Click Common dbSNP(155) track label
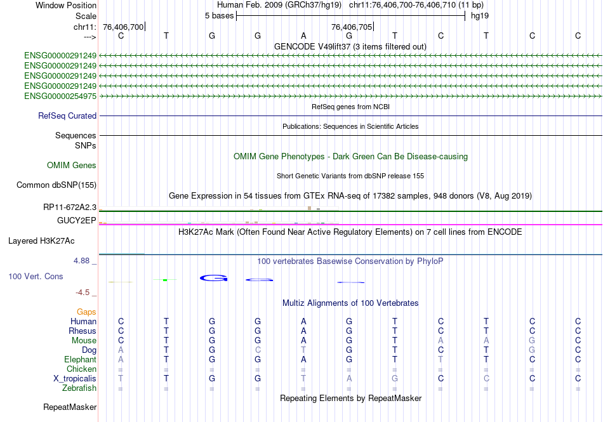Screen dimensions: 603x422 (56, 185)
